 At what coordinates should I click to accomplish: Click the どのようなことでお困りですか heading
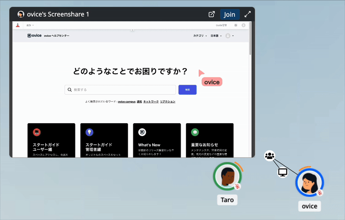pos(130,71)
